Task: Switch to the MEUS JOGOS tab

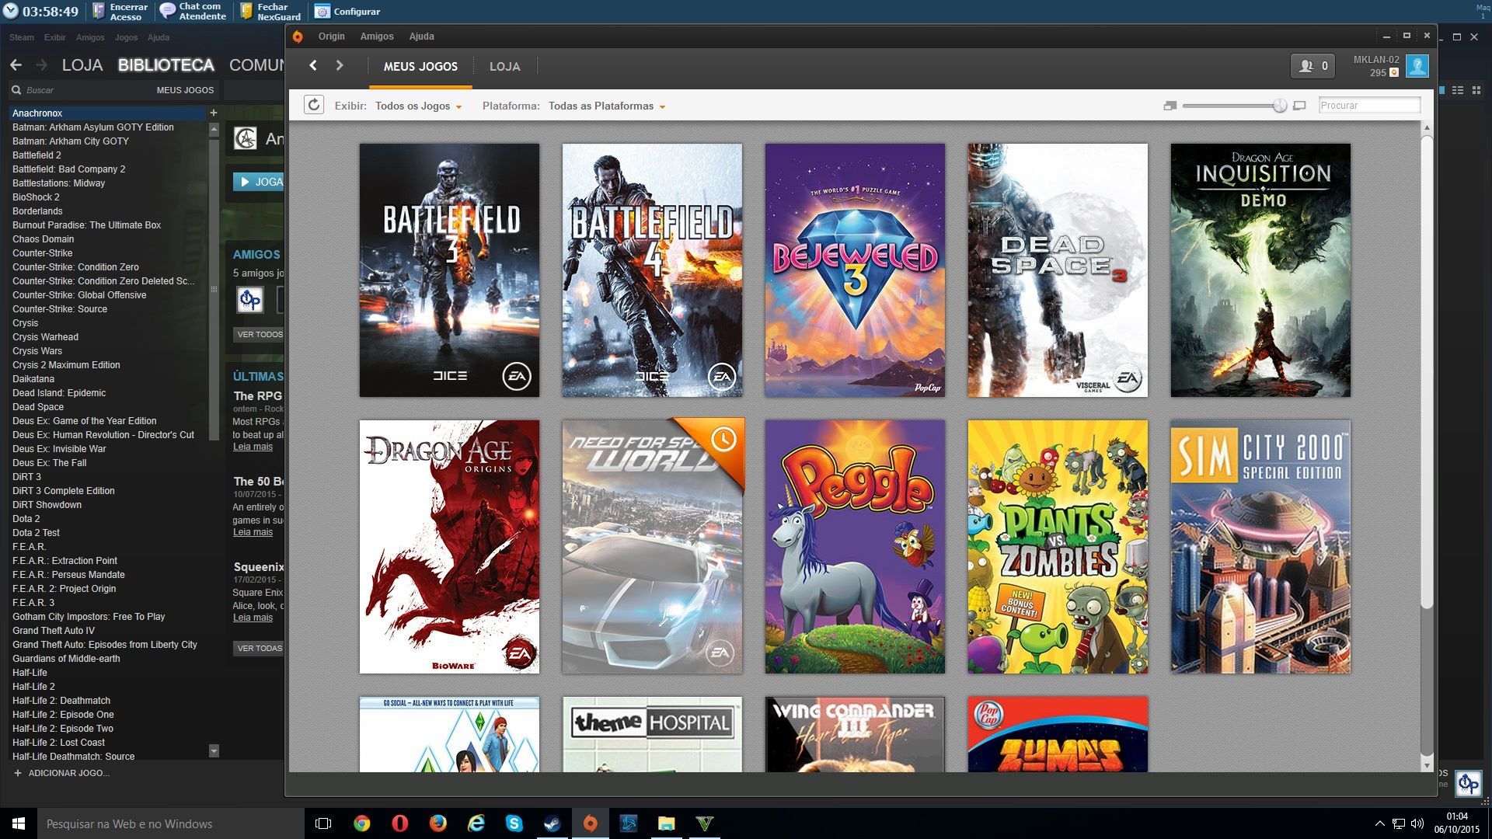Action: click(420, 66)
